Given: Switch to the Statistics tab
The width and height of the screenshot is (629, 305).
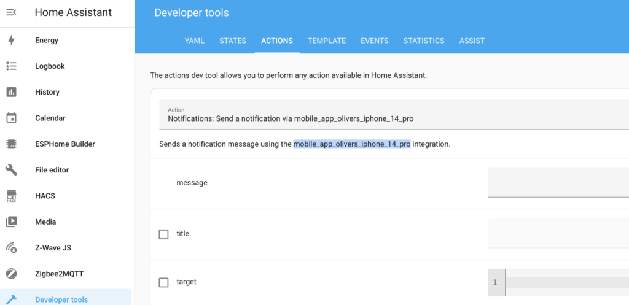Looking at the screenshot, I should (424, 41).
